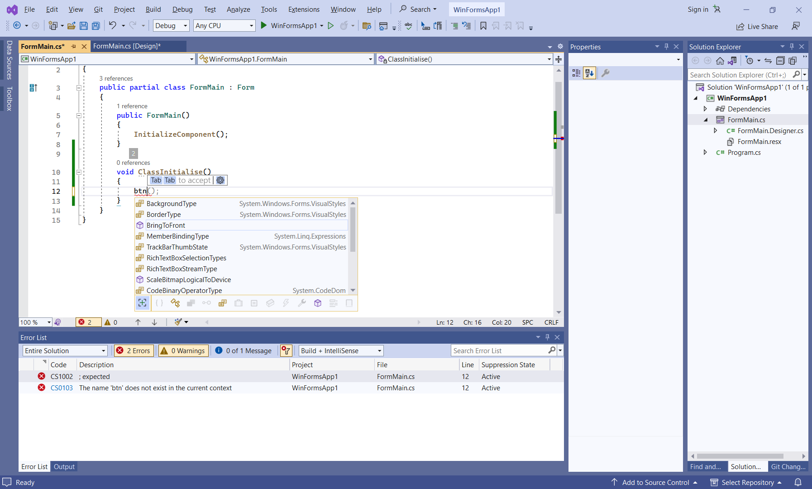Click the Live Share button

757,27
